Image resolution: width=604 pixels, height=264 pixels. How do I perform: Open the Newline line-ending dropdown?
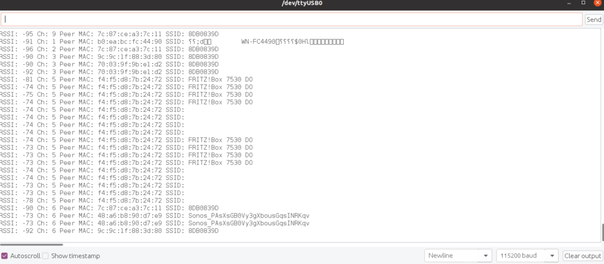point(458,256)
